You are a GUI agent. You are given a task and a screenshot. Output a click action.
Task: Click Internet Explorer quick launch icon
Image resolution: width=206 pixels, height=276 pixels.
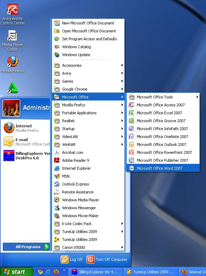pos(48,272)
